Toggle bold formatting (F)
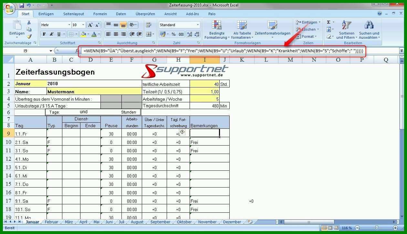Image resolution: width=407 pixels, height=234 pixels. point(44,34)
